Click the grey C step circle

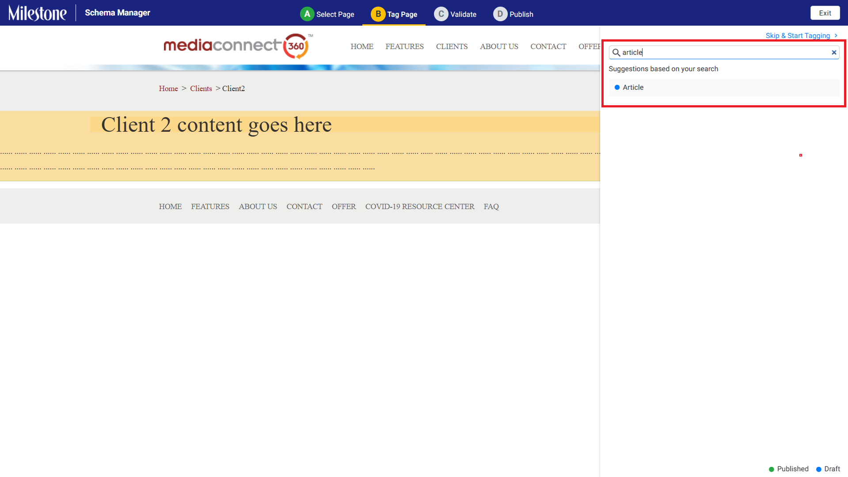[x=441, y=14]
